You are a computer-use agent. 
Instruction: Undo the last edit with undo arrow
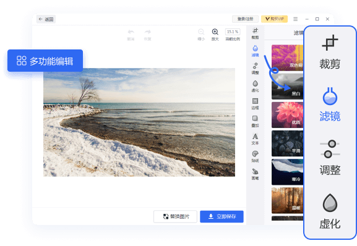tap(131, 35)
